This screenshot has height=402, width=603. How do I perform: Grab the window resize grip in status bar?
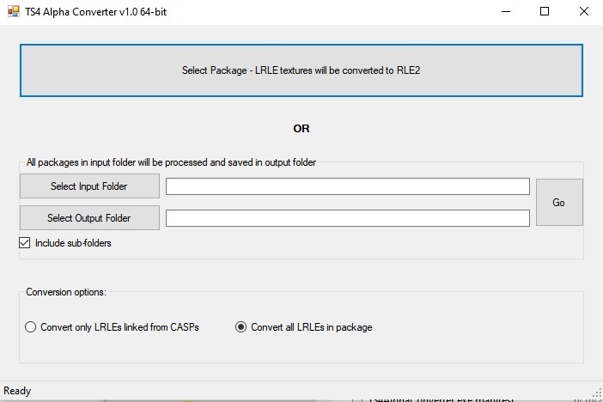[597, 393]
